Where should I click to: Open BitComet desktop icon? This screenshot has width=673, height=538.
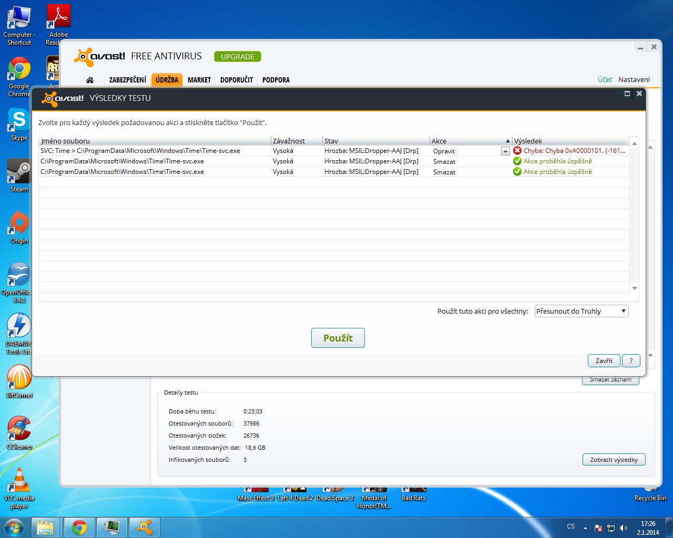pyautogui.click(x=19, y=381)
